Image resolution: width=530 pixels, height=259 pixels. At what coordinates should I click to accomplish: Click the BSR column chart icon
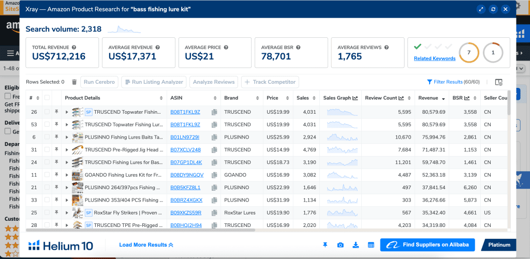(x=467, y=98)
